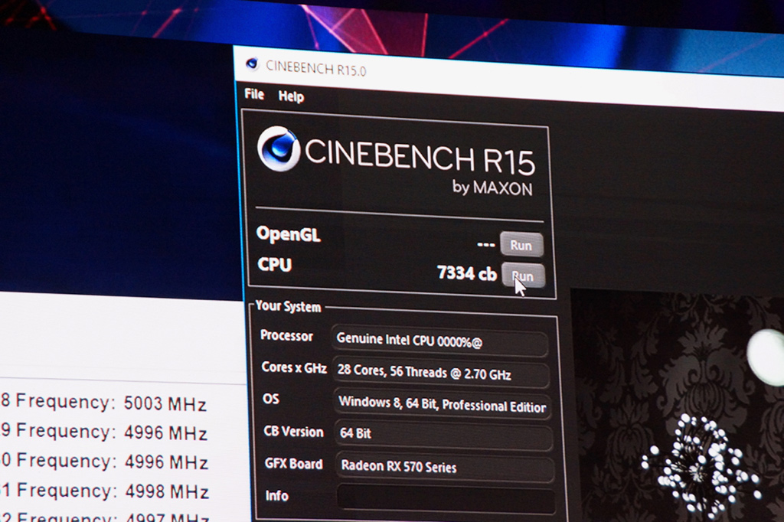This screenshot has height=522, width=784.
Task: Click the 7334 cb CPU score
Action: [466, 273]
